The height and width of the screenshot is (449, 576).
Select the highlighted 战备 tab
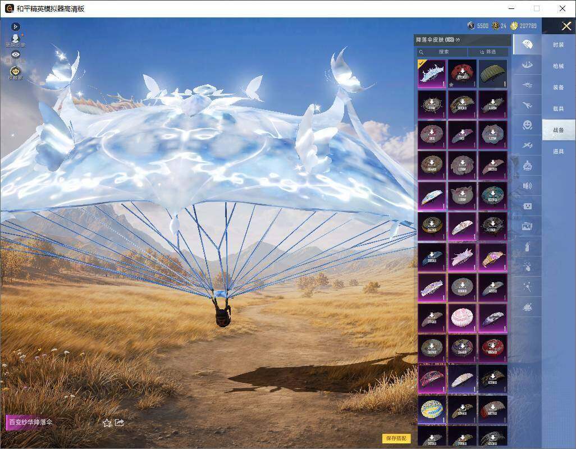coord(559,130)
